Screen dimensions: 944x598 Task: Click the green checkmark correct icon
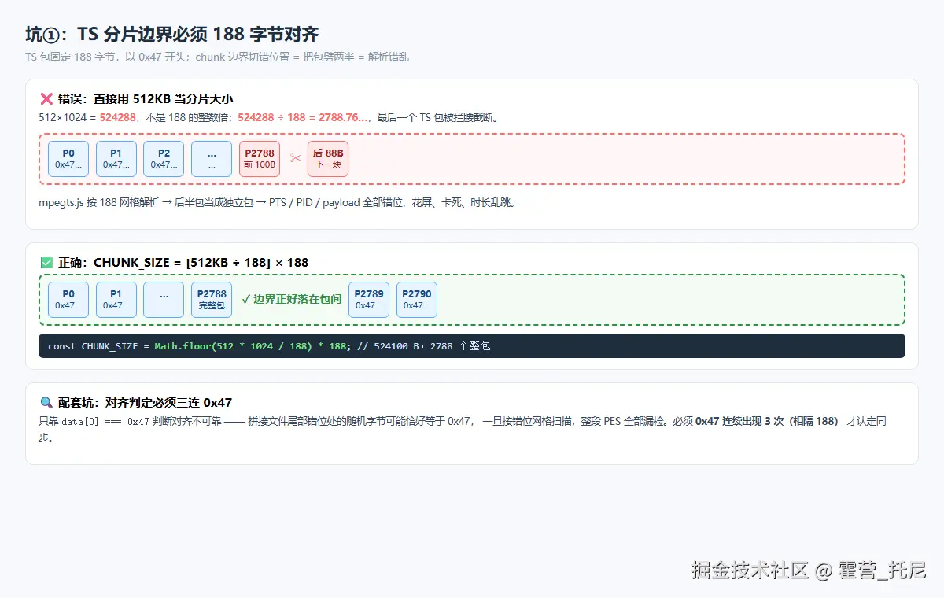[46, 262]
